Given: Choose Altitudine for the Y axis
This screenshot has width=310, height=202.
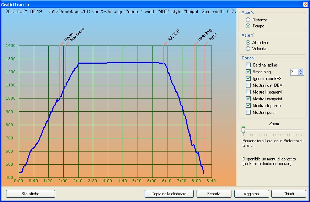Looking at the screenshot, I should 248,43.
